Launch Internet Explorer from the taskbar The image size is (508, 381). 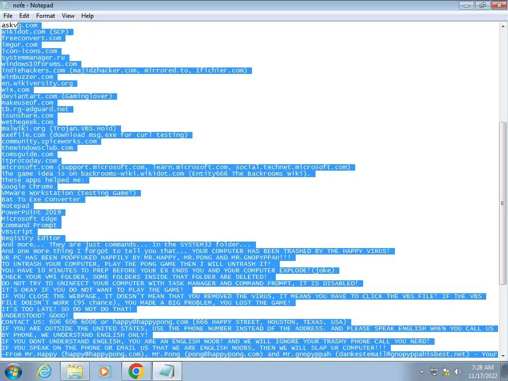(44, 371)
